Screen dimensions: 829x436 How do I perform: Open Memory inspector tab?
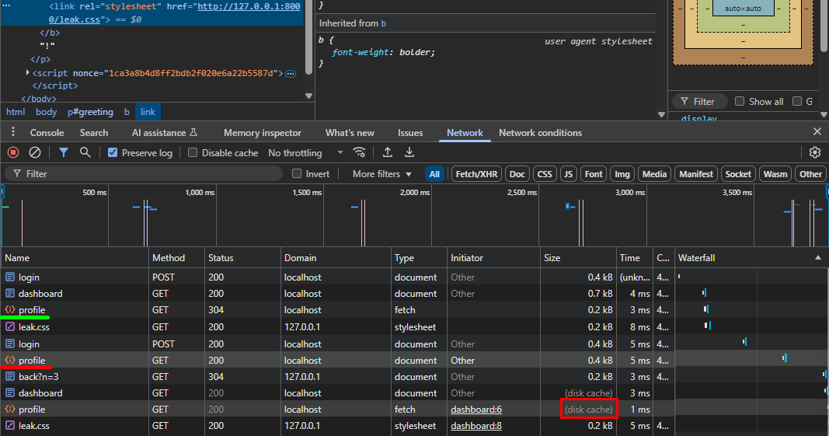(263, 133)
